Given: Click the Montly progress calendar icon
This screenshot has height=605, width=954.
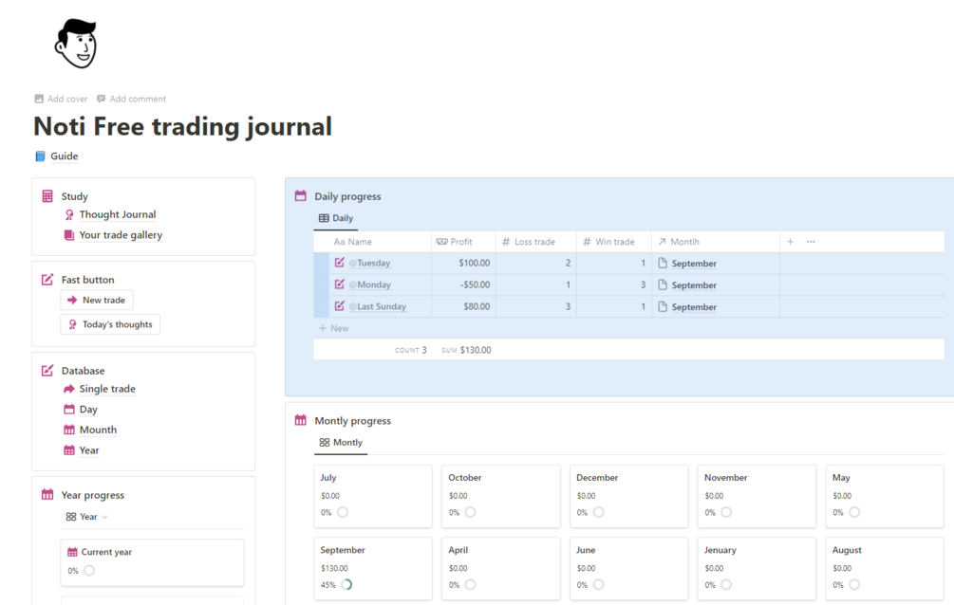Looking at the screenshot, I should tap(301, 420).
